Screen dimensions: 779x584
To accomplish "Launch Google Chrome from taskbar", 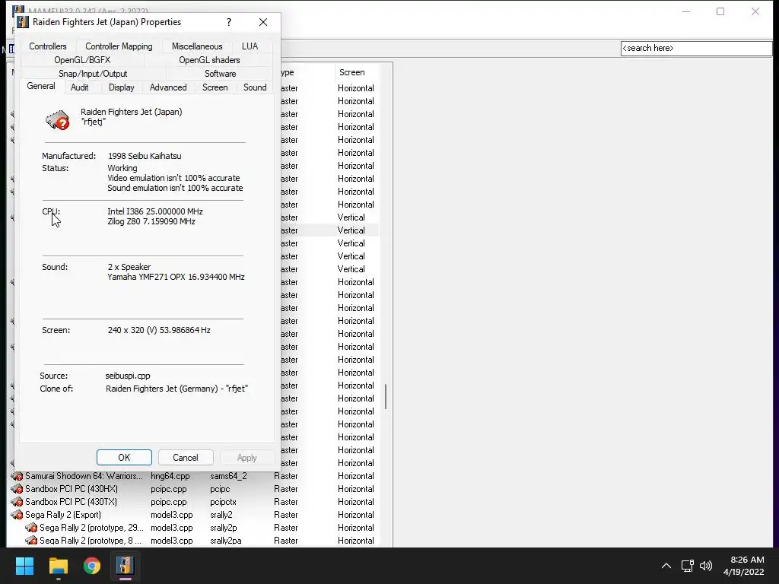I will (x=91, y=566).
